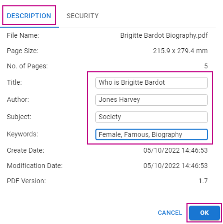Click the 'Keywords:' label
Image resolution: width=223 pixels, height=224 pixels.
[x=22, y=134]
